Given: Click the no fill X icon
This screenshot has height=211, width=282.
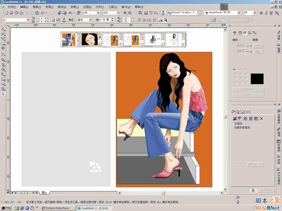Looking at the screenshot, I should pos(262,119).
